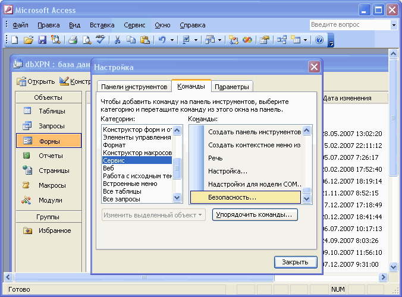Click the Закрыть button

[x=296, y=262]
